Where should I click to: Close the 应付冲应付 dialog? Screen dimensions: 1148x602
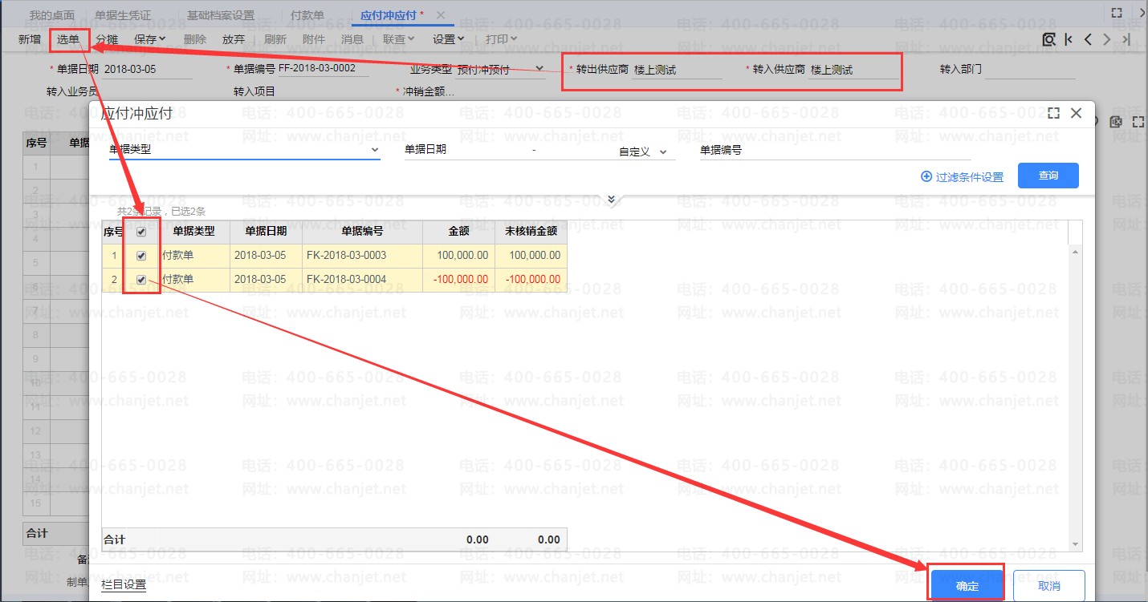1077,114
